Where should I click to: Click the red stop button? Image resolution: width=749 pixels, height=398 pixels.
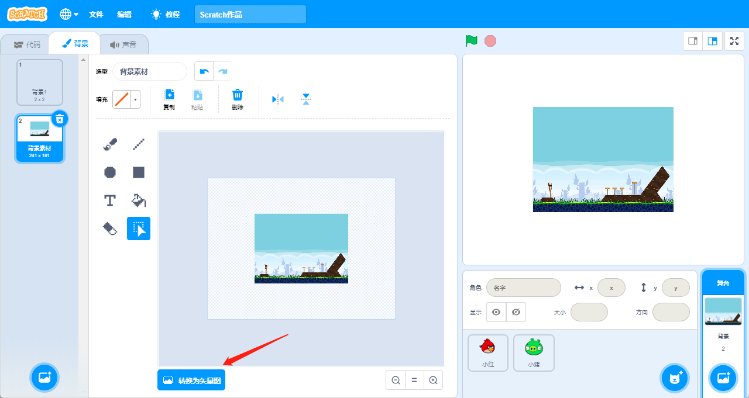pyautogui.click(x=490, y=41)
